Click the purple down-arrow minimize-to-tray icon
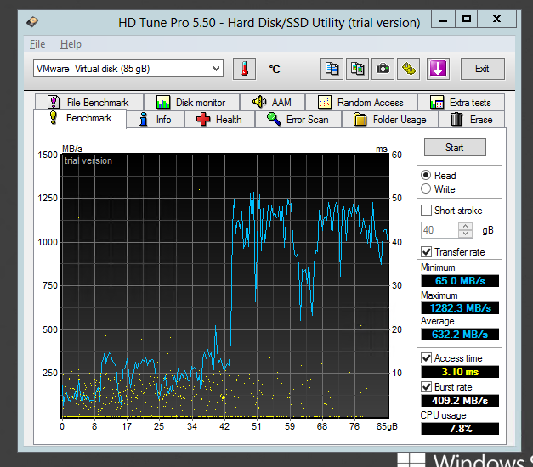533x467 pixels. click(438, 69)
